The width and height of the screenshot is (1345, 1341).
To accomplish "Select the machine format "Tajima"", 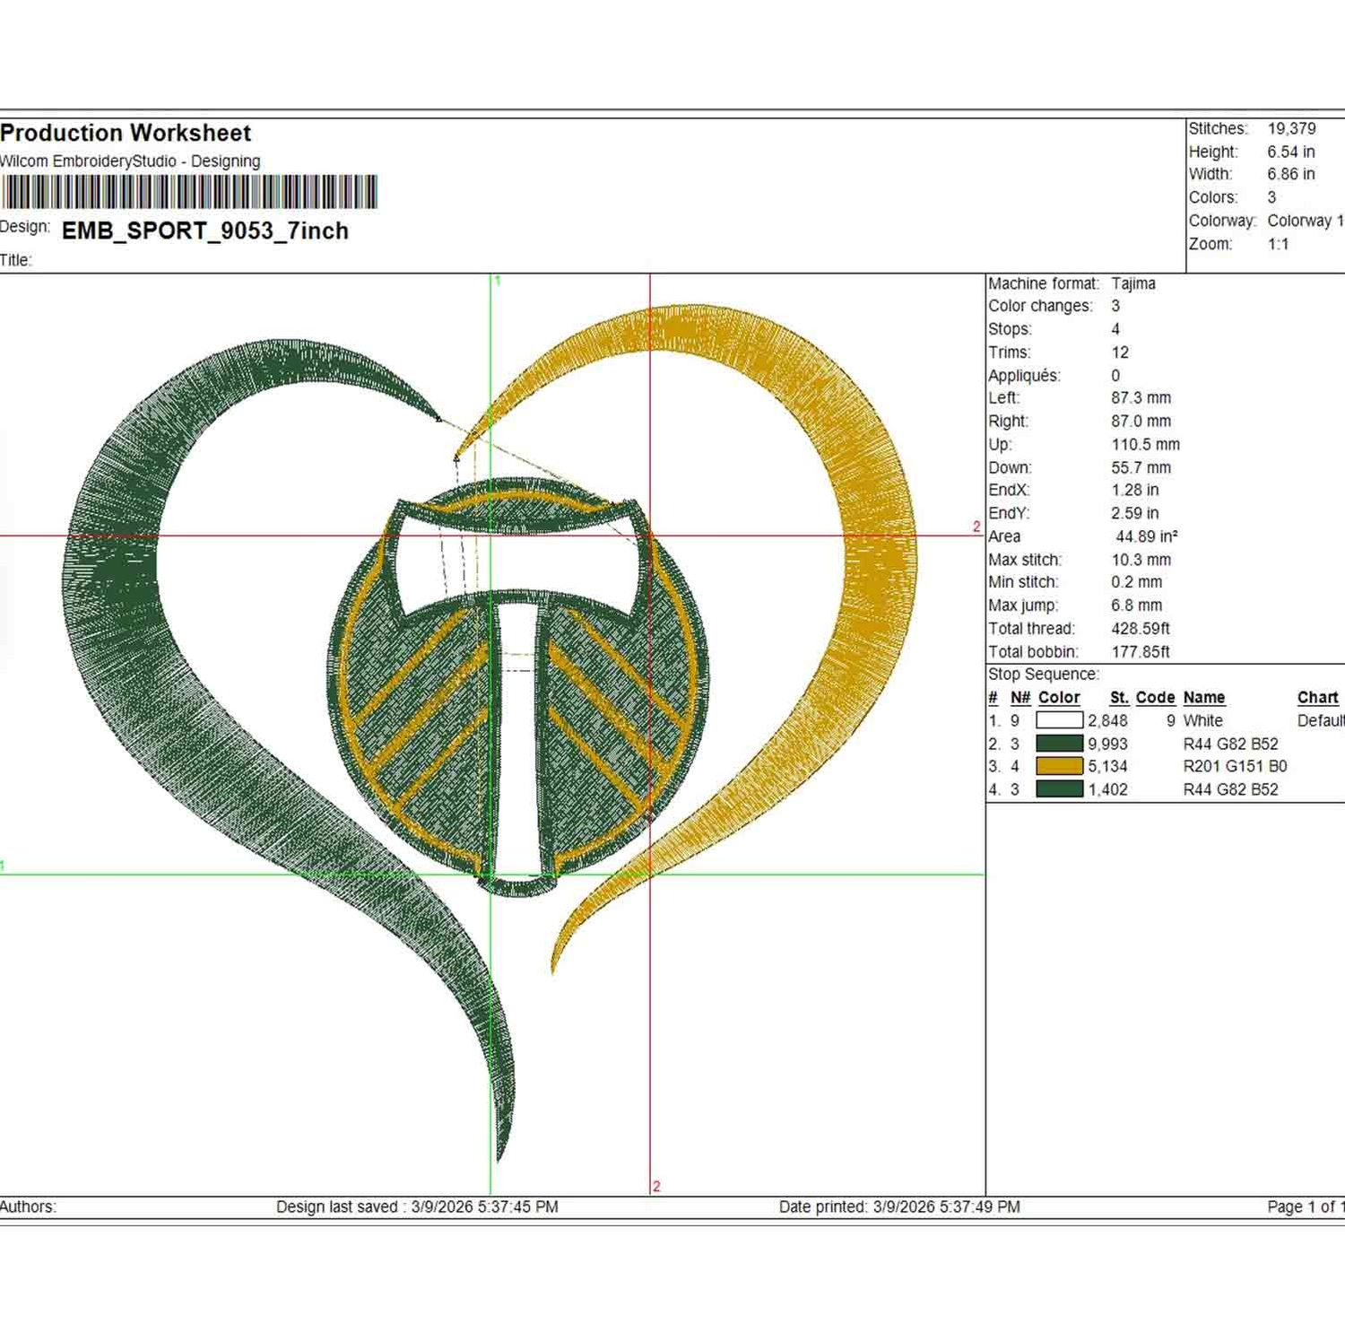I will [1133, 283].
